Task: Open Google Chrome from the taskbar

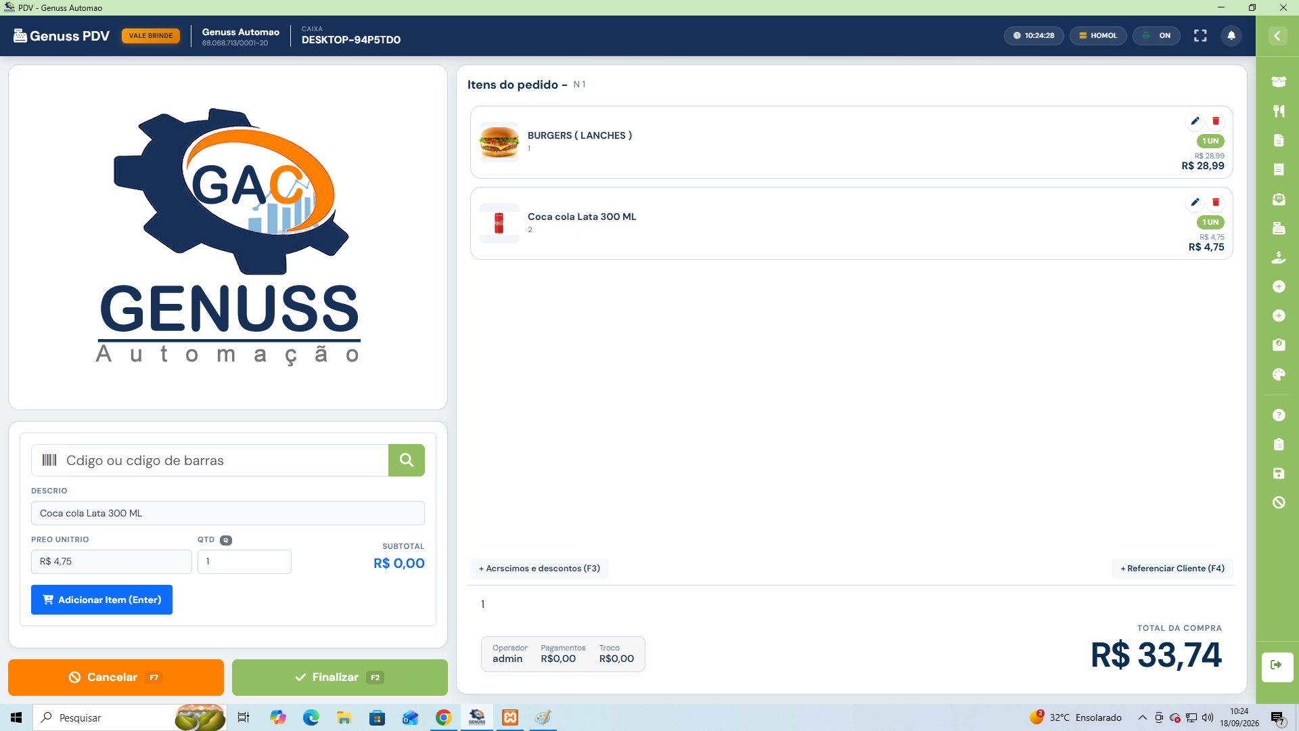Action: tap(443, 717)
